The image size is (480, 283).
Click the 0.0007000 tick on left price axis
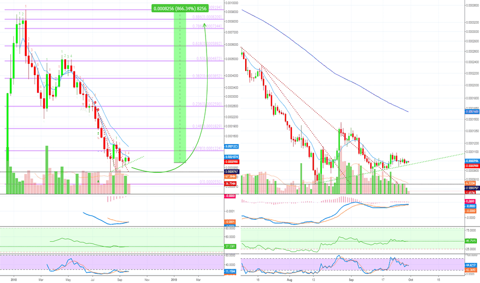tap(231, 32)
